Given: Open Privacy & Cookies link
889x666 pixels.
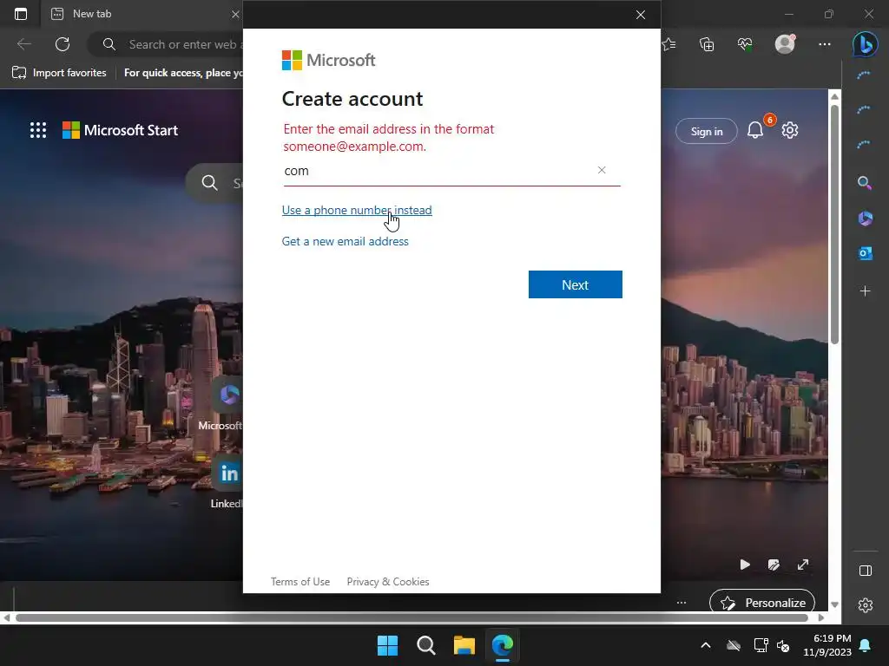Looking at the screenshot, I should tap(388, 582).
